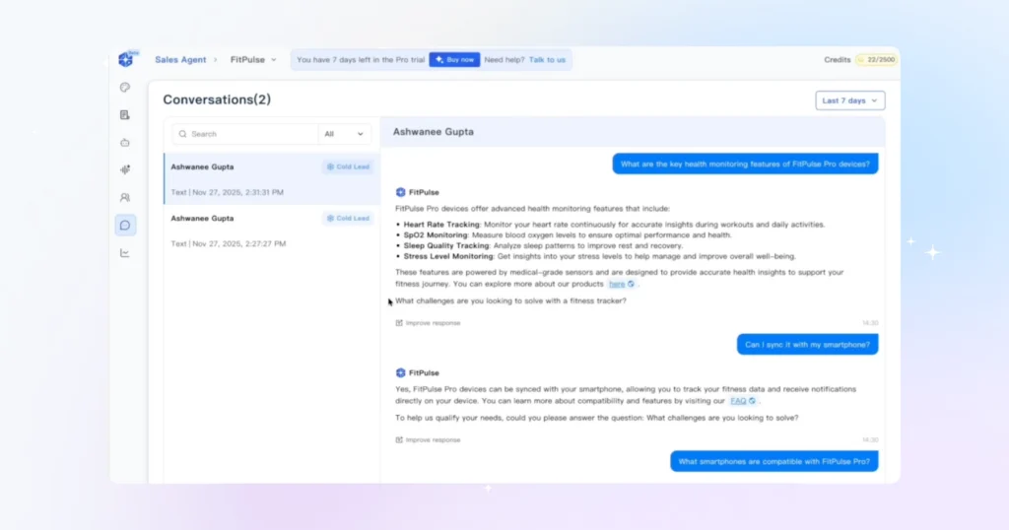The height and width of the screenshot is (530, 1009).
Task: Open the analytics chart icon in sidebar
Action: (x=125, y=253)
